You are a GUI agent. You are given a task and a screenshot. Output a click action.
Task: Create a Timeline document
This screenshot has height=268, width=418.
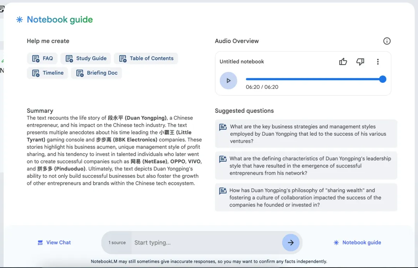coord(48,73)
